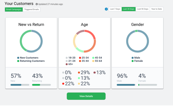Viewport: 173px width, 106px height.
Task: Click the 45-54 age legend marker
Action: click(93, 58)
